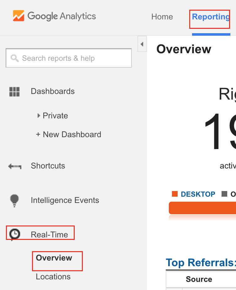Open the Top Referrals link
Viewport: 236px width, 290px height.
(201, 263)
